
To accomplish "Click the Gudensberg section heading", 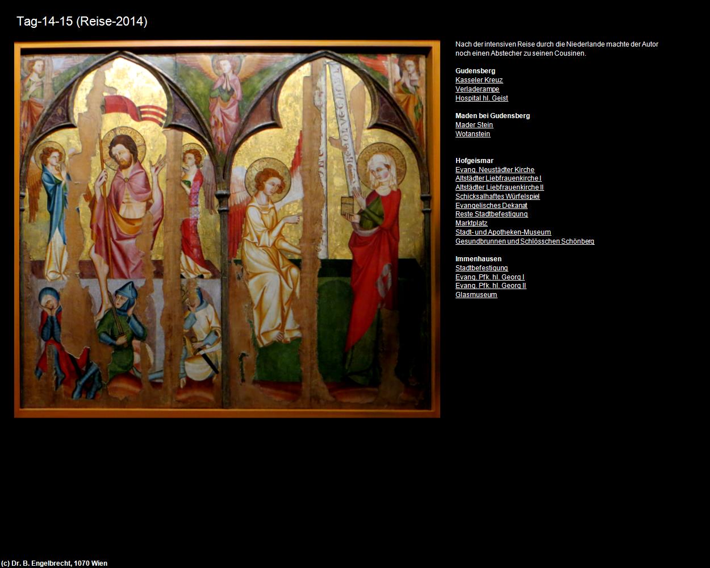I will pos(475,71).
